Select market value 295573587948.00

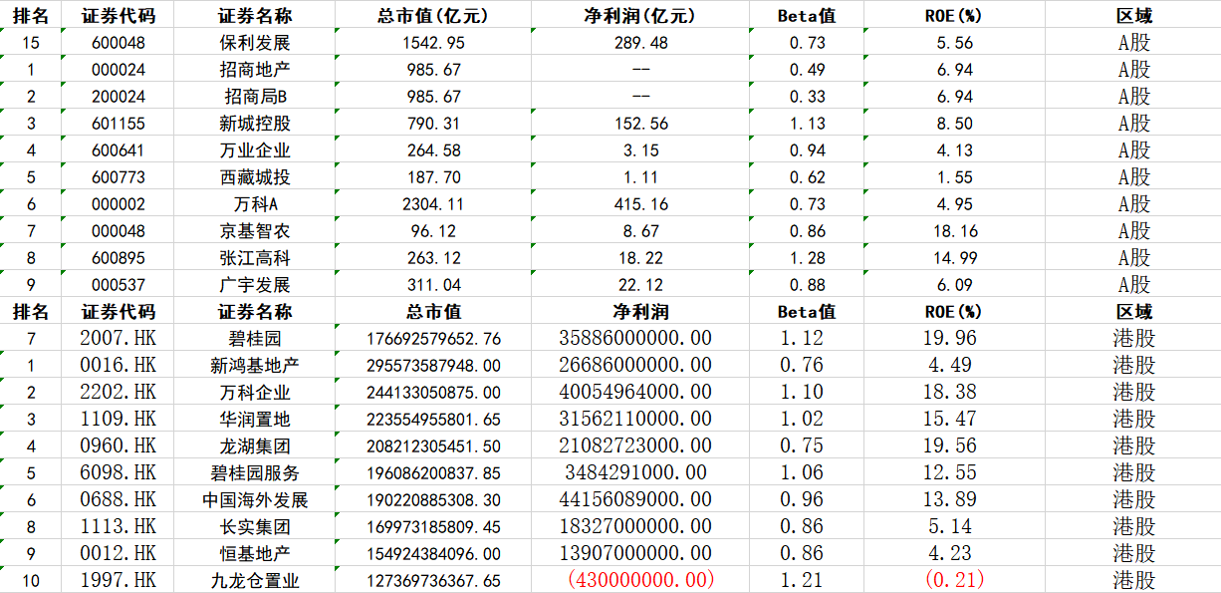click(433, 366)
